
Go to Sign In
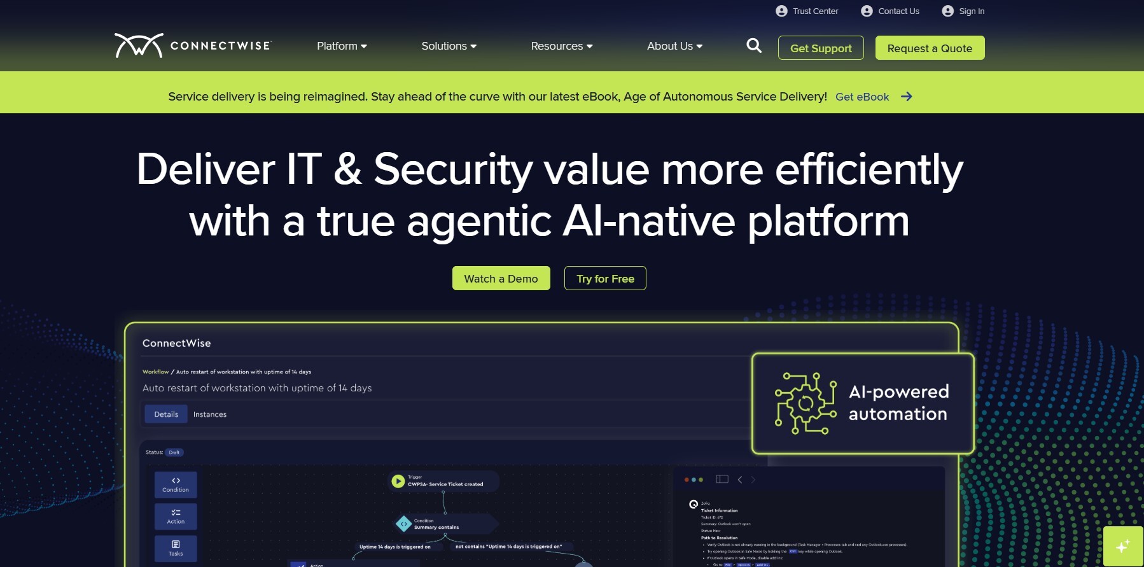click(972, 11)
